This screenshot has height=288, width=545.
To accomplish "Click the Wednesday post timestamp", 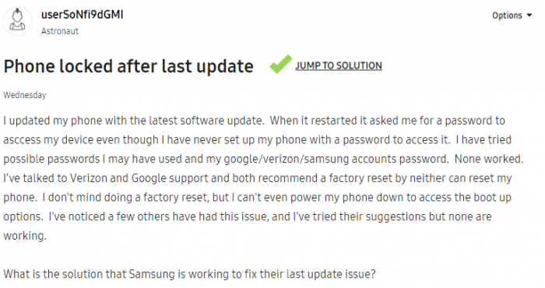I will click(25, 95).
